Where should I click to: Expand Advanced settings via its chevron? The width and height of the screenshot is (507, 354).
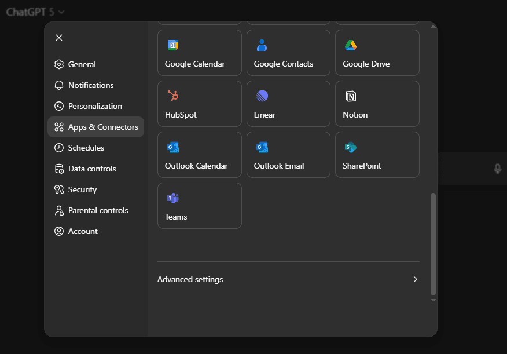coord(415,279)
